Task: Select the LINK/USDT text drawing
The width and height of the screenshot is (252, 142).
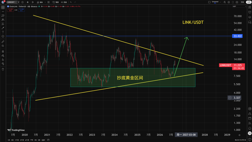Action: (193, 22)
